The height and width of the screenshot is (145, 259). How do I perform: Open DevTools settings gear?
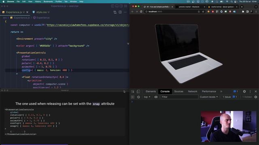[244, 91]
